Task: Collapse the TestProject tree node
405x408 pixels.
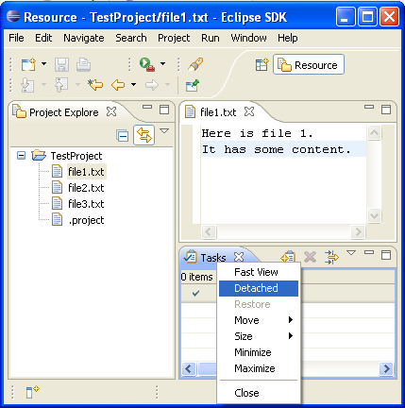Action: [21, 155]
